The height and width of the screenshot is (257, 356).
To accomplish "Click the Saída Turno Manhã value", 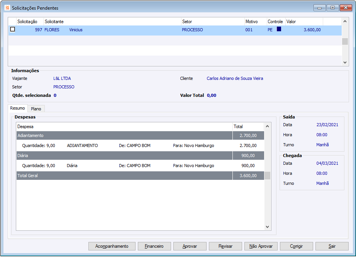I will [322, 145].
